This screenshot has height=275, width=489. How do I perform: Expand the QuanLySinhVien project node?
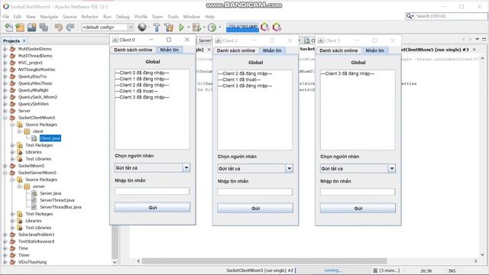[5, 104]
